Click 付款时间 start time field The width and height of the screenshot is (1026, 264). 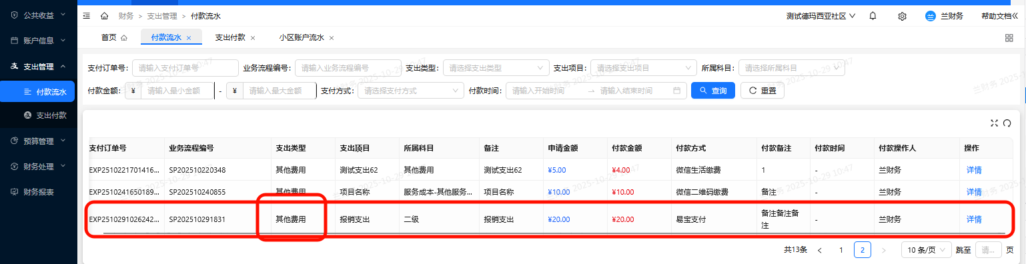[544, 91]
